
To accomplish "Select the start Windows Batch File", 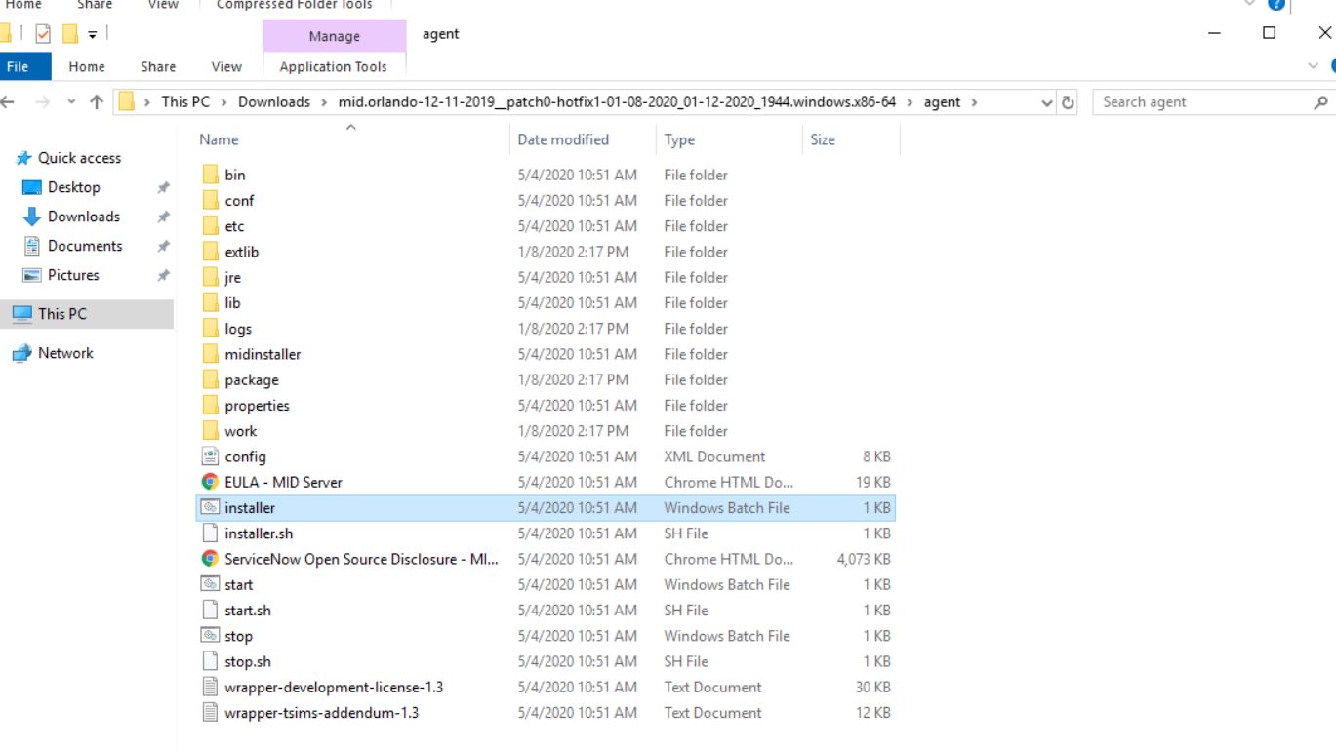I will point(238,584).
